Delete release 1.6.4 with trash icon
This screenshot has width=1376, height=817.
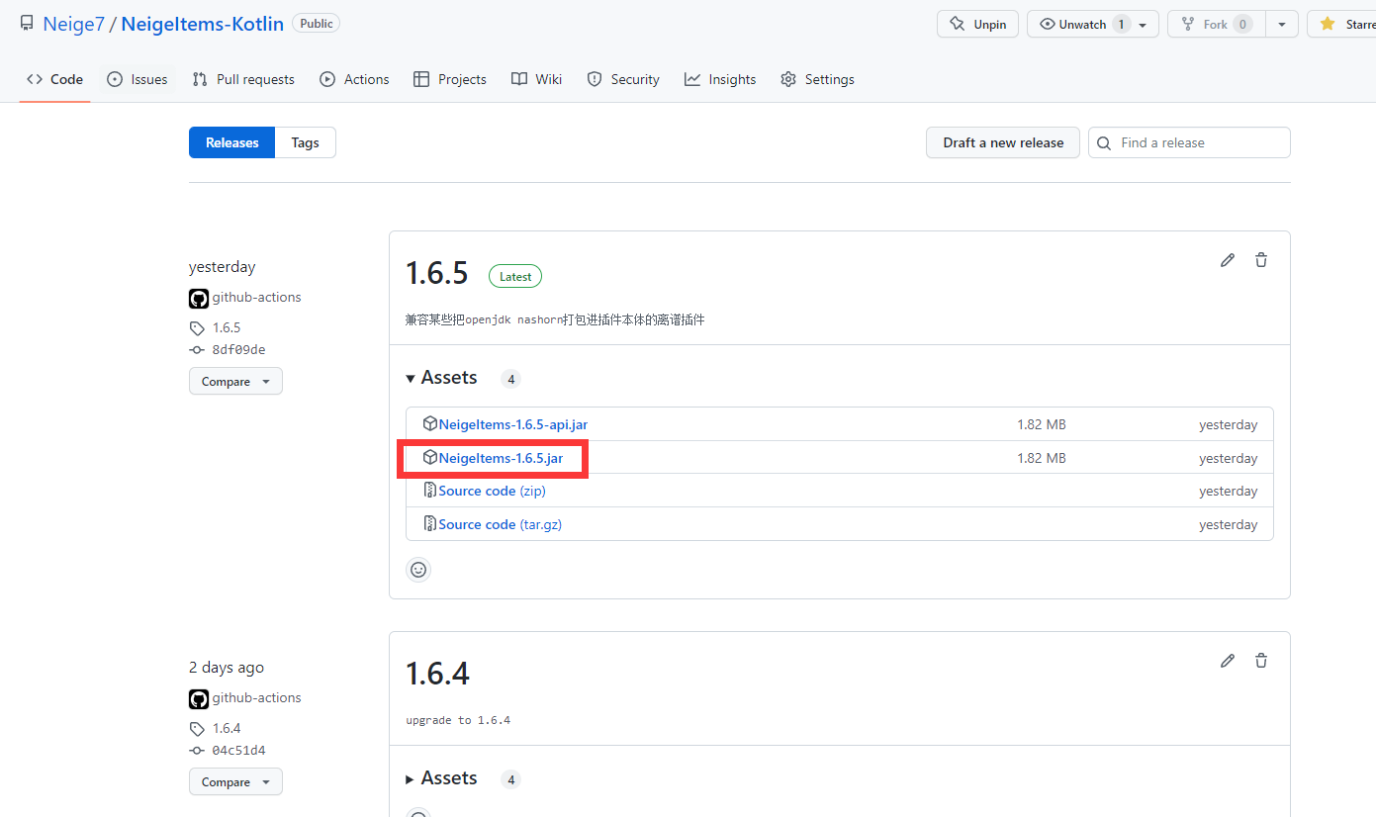[x=1261, y=661]
